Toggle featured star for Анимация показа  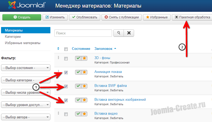click(x=84, y=72)
